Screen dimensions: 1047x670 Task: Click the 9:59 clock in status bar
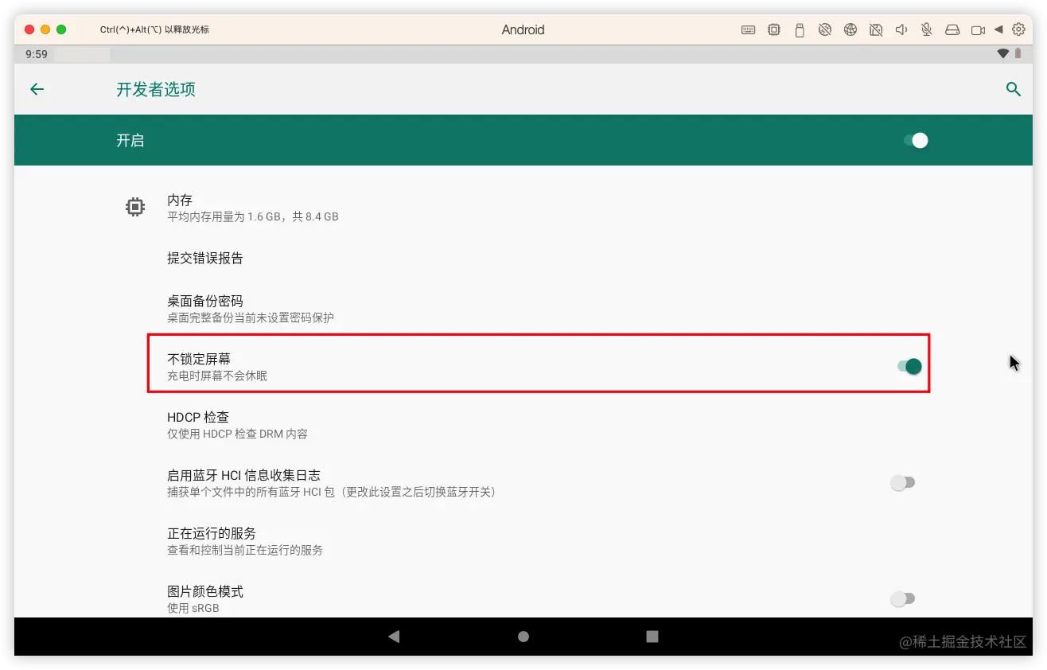point(37,54)
